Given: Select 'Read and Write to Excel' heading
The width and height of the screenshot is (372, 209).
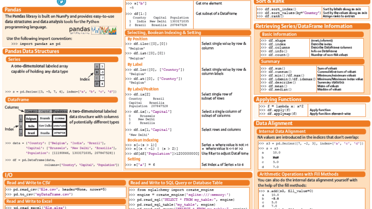Looking at the screenshot, I should coord(65,201).
